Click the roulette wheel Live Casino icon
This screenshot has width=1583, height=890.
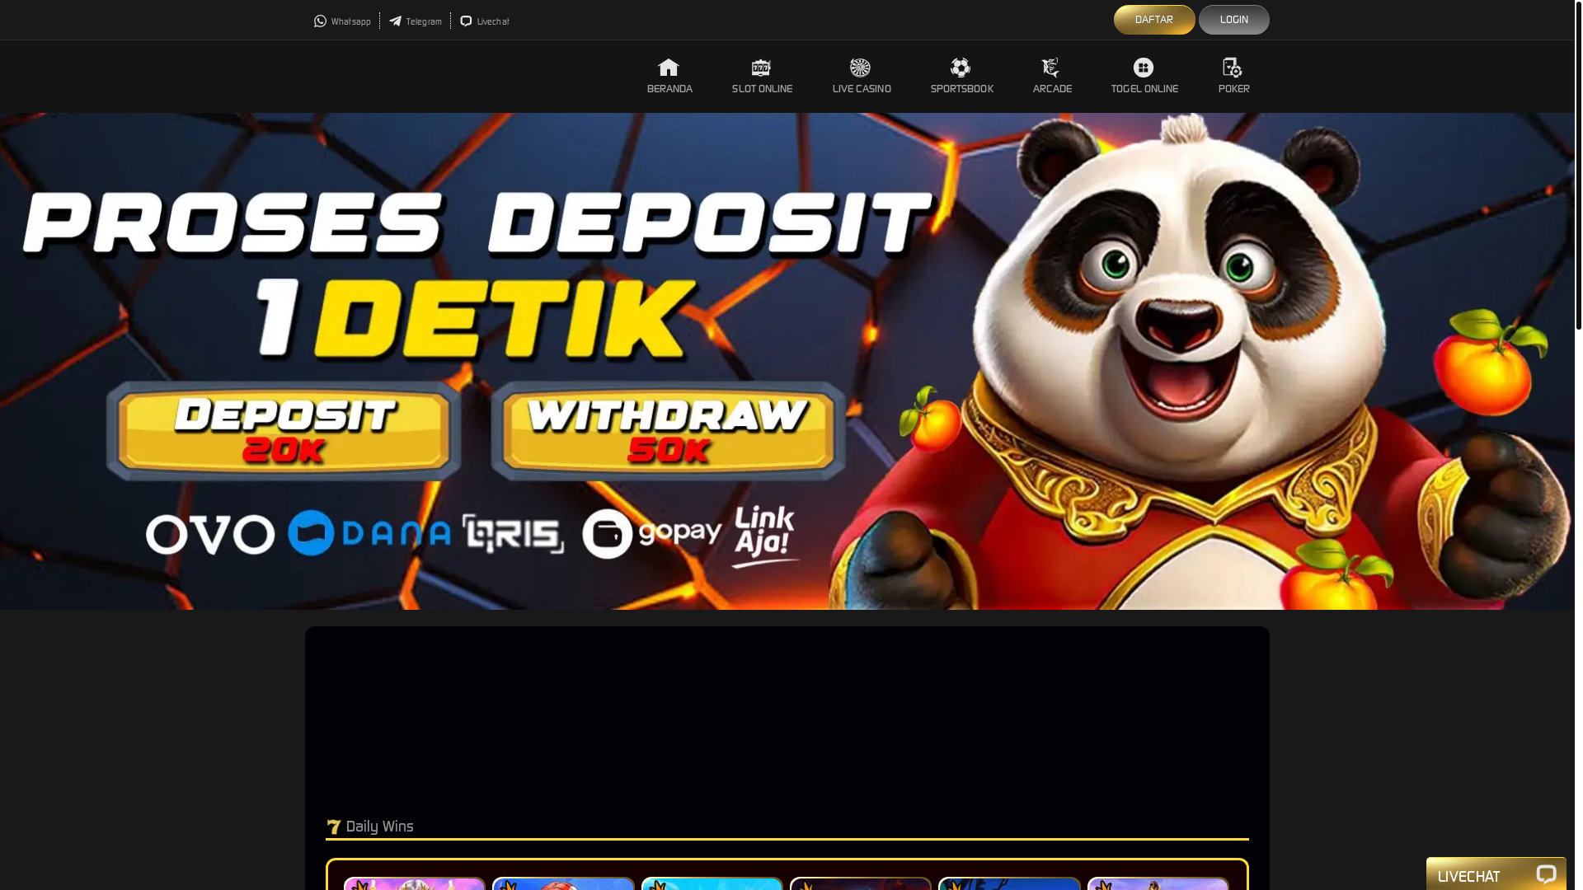pyautogui.click(x=860, y=68)
